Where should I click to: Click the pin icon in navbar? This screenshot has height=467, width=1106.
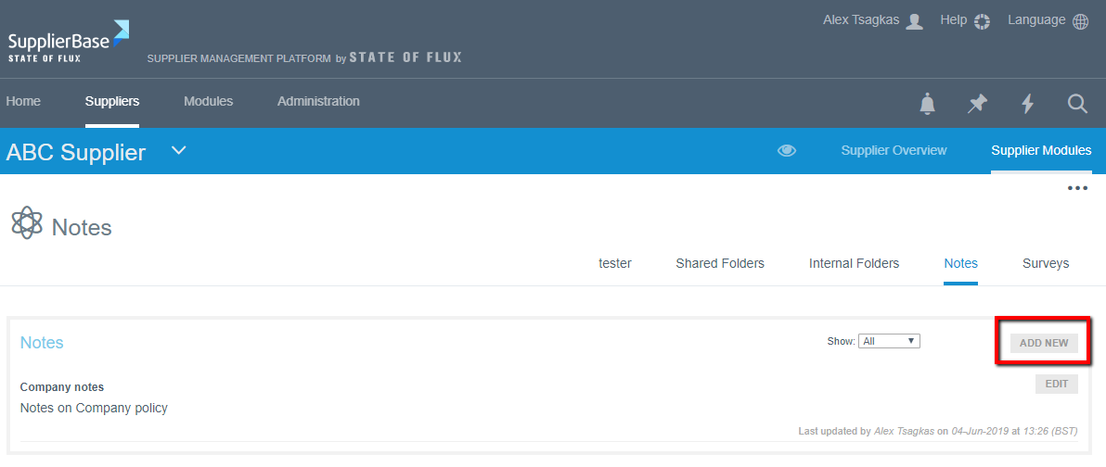click(977, 104)
